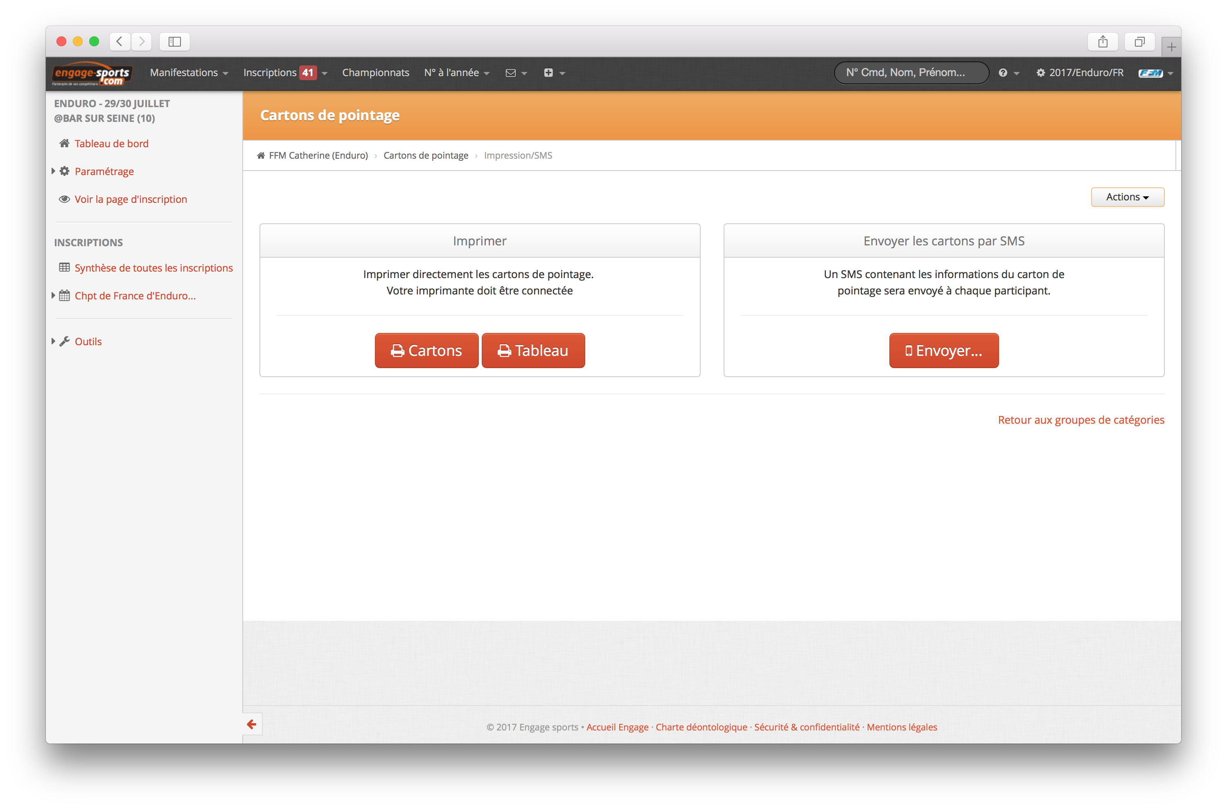Click the table icon for Synthèse

pyautogui.click(x=64, y=267)
